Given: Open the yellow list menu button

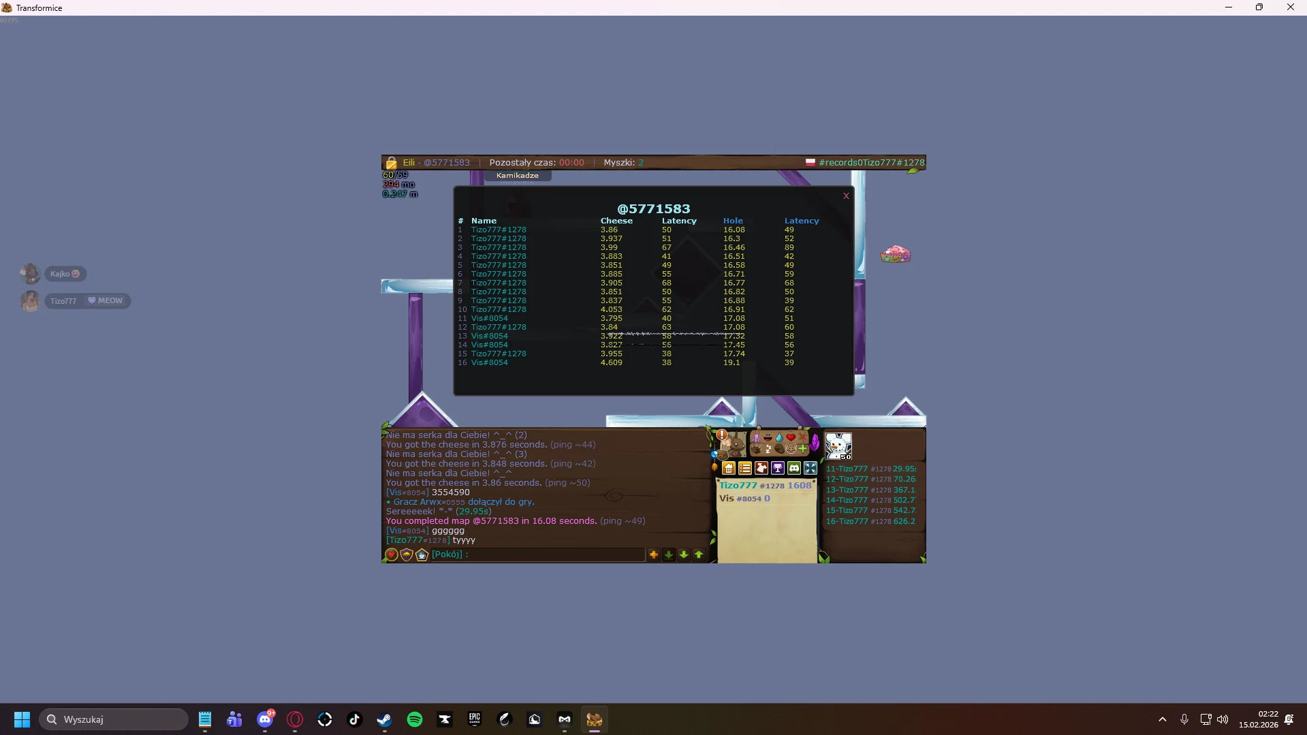Looking at the screenshot, I should click(x=745, y=468).
